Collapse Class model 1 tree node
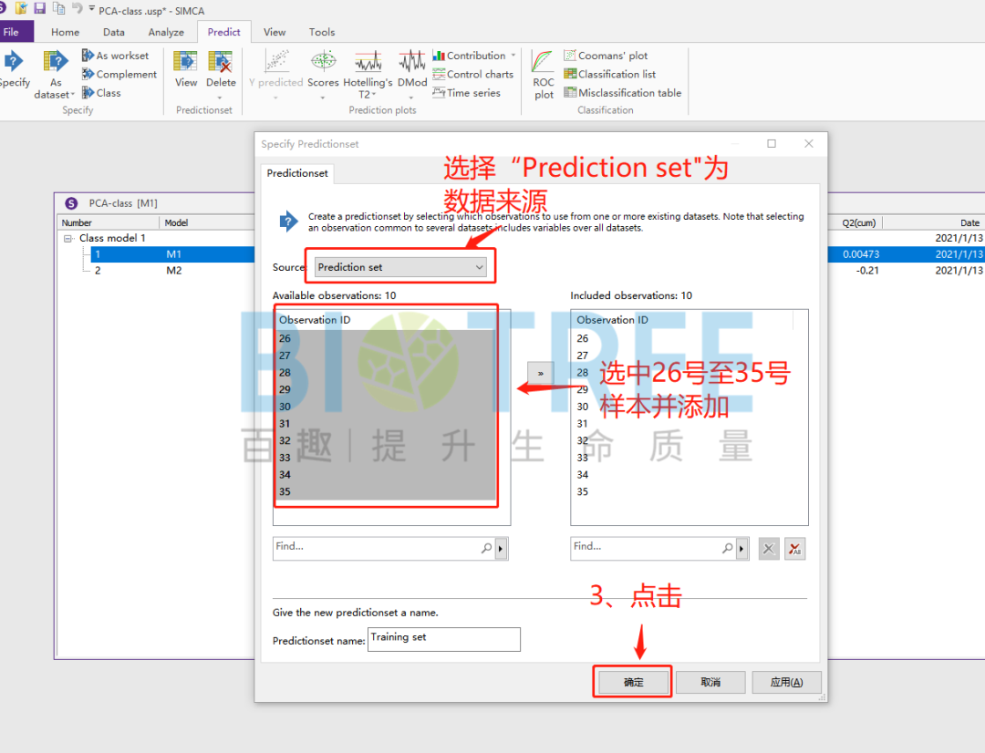985x753 pixels. pyautogui.click(x=68, y=238)
